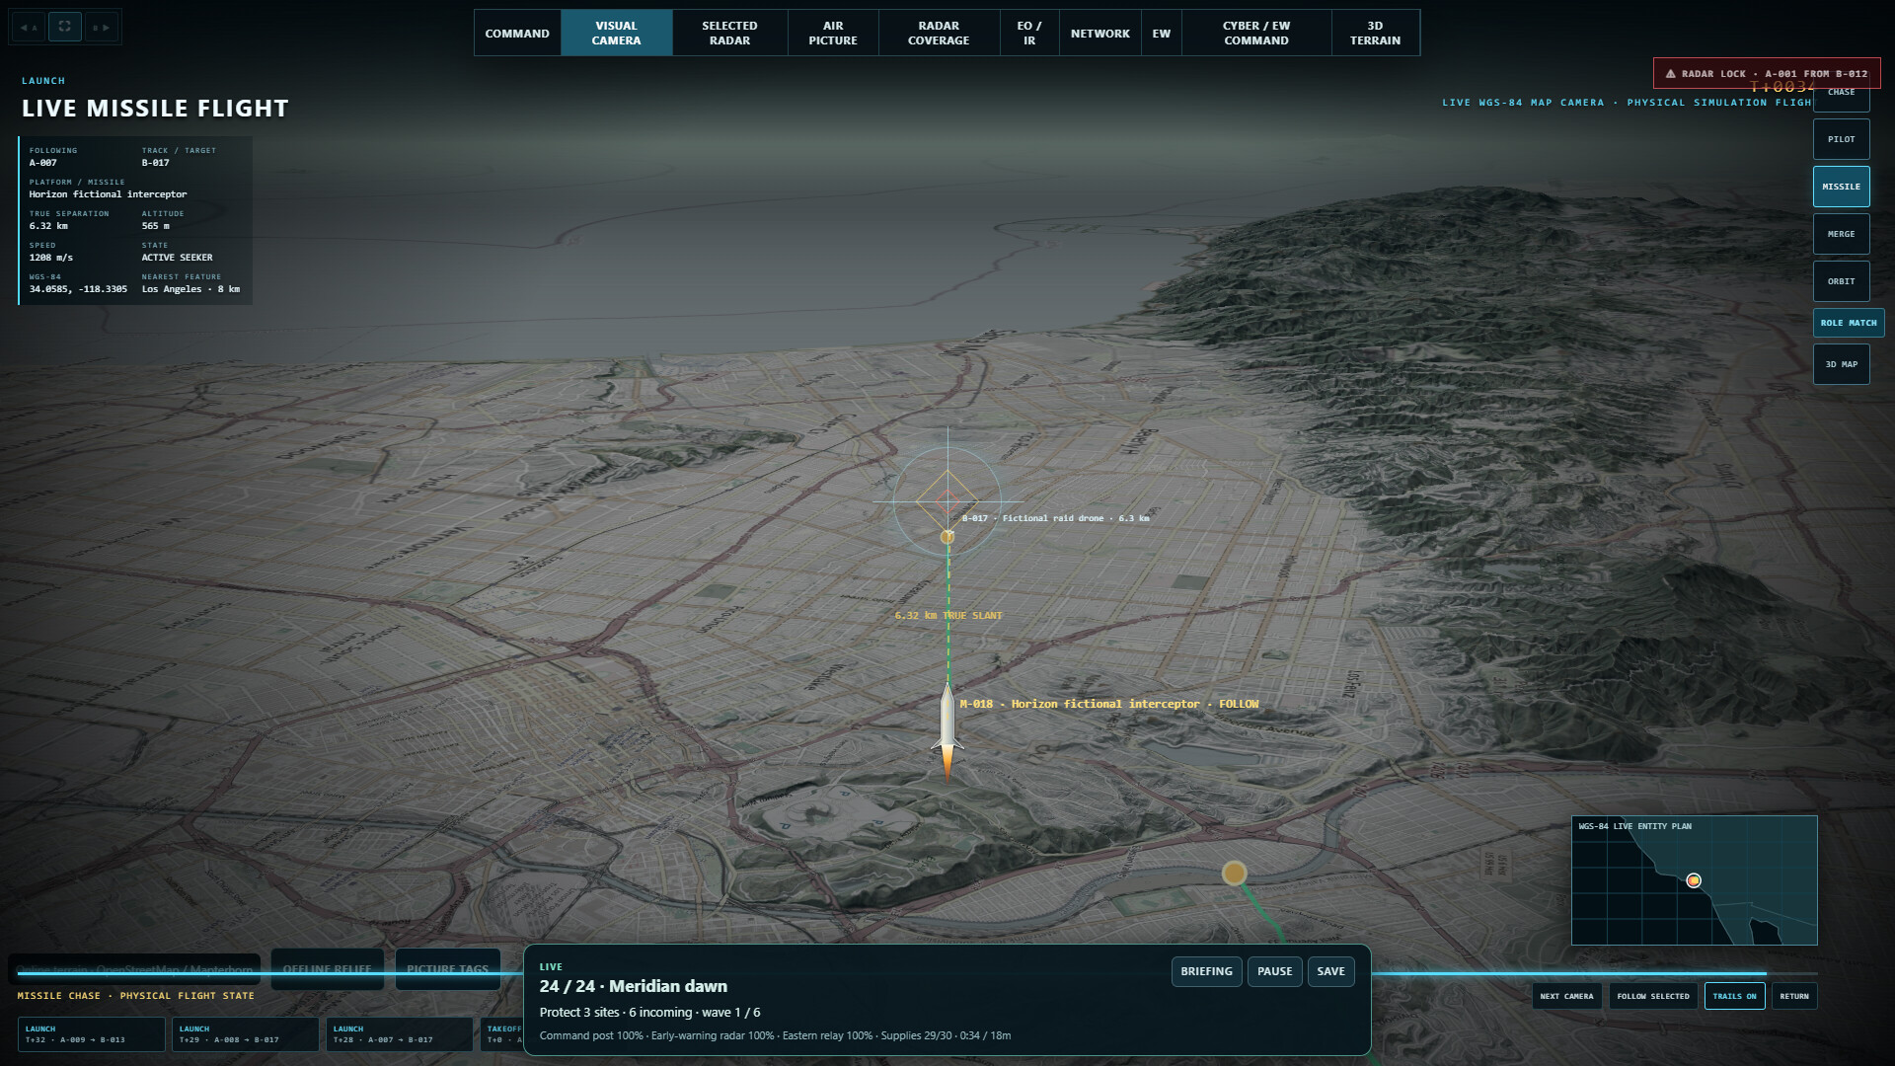The width and height of the screenshot is (1895, 1066).
Task: Click the B-017 Fictional raid drone label
Action: pyautogui.click(x=1055, y=518)
